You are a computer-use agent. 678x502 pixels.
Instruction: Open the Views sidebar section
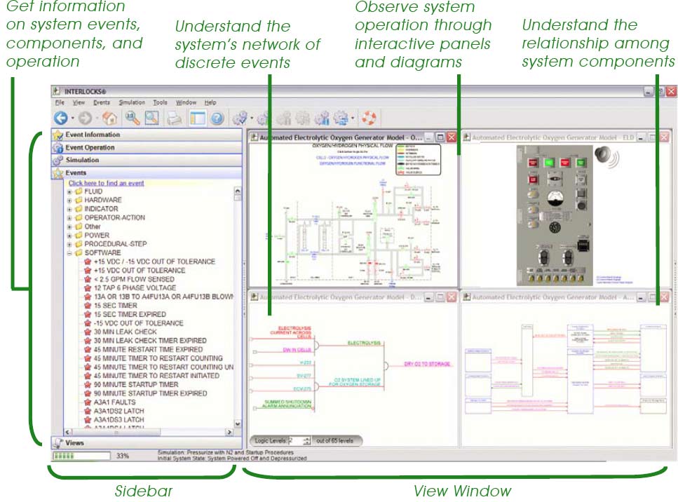coord(147,443)
